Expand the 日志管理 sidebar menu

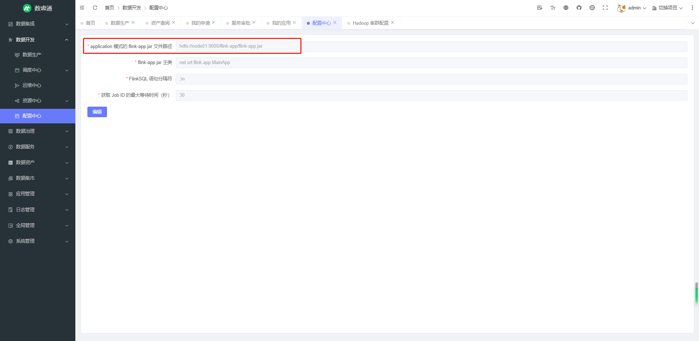(x=37, y=210)
